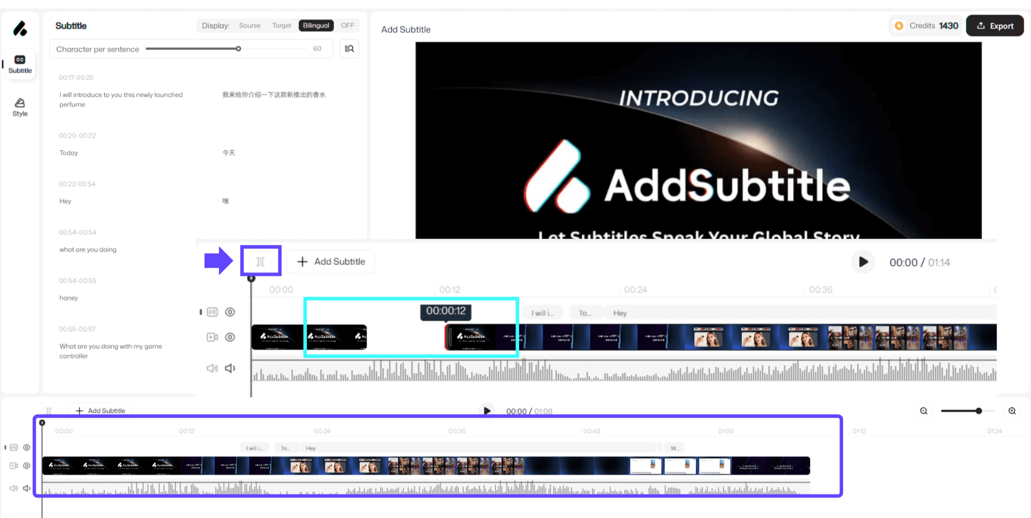Select the Subtitle sidebar panel
The width and height of the screenshot is (1031, 518).
pyautogui.click(x=20, y=64)
